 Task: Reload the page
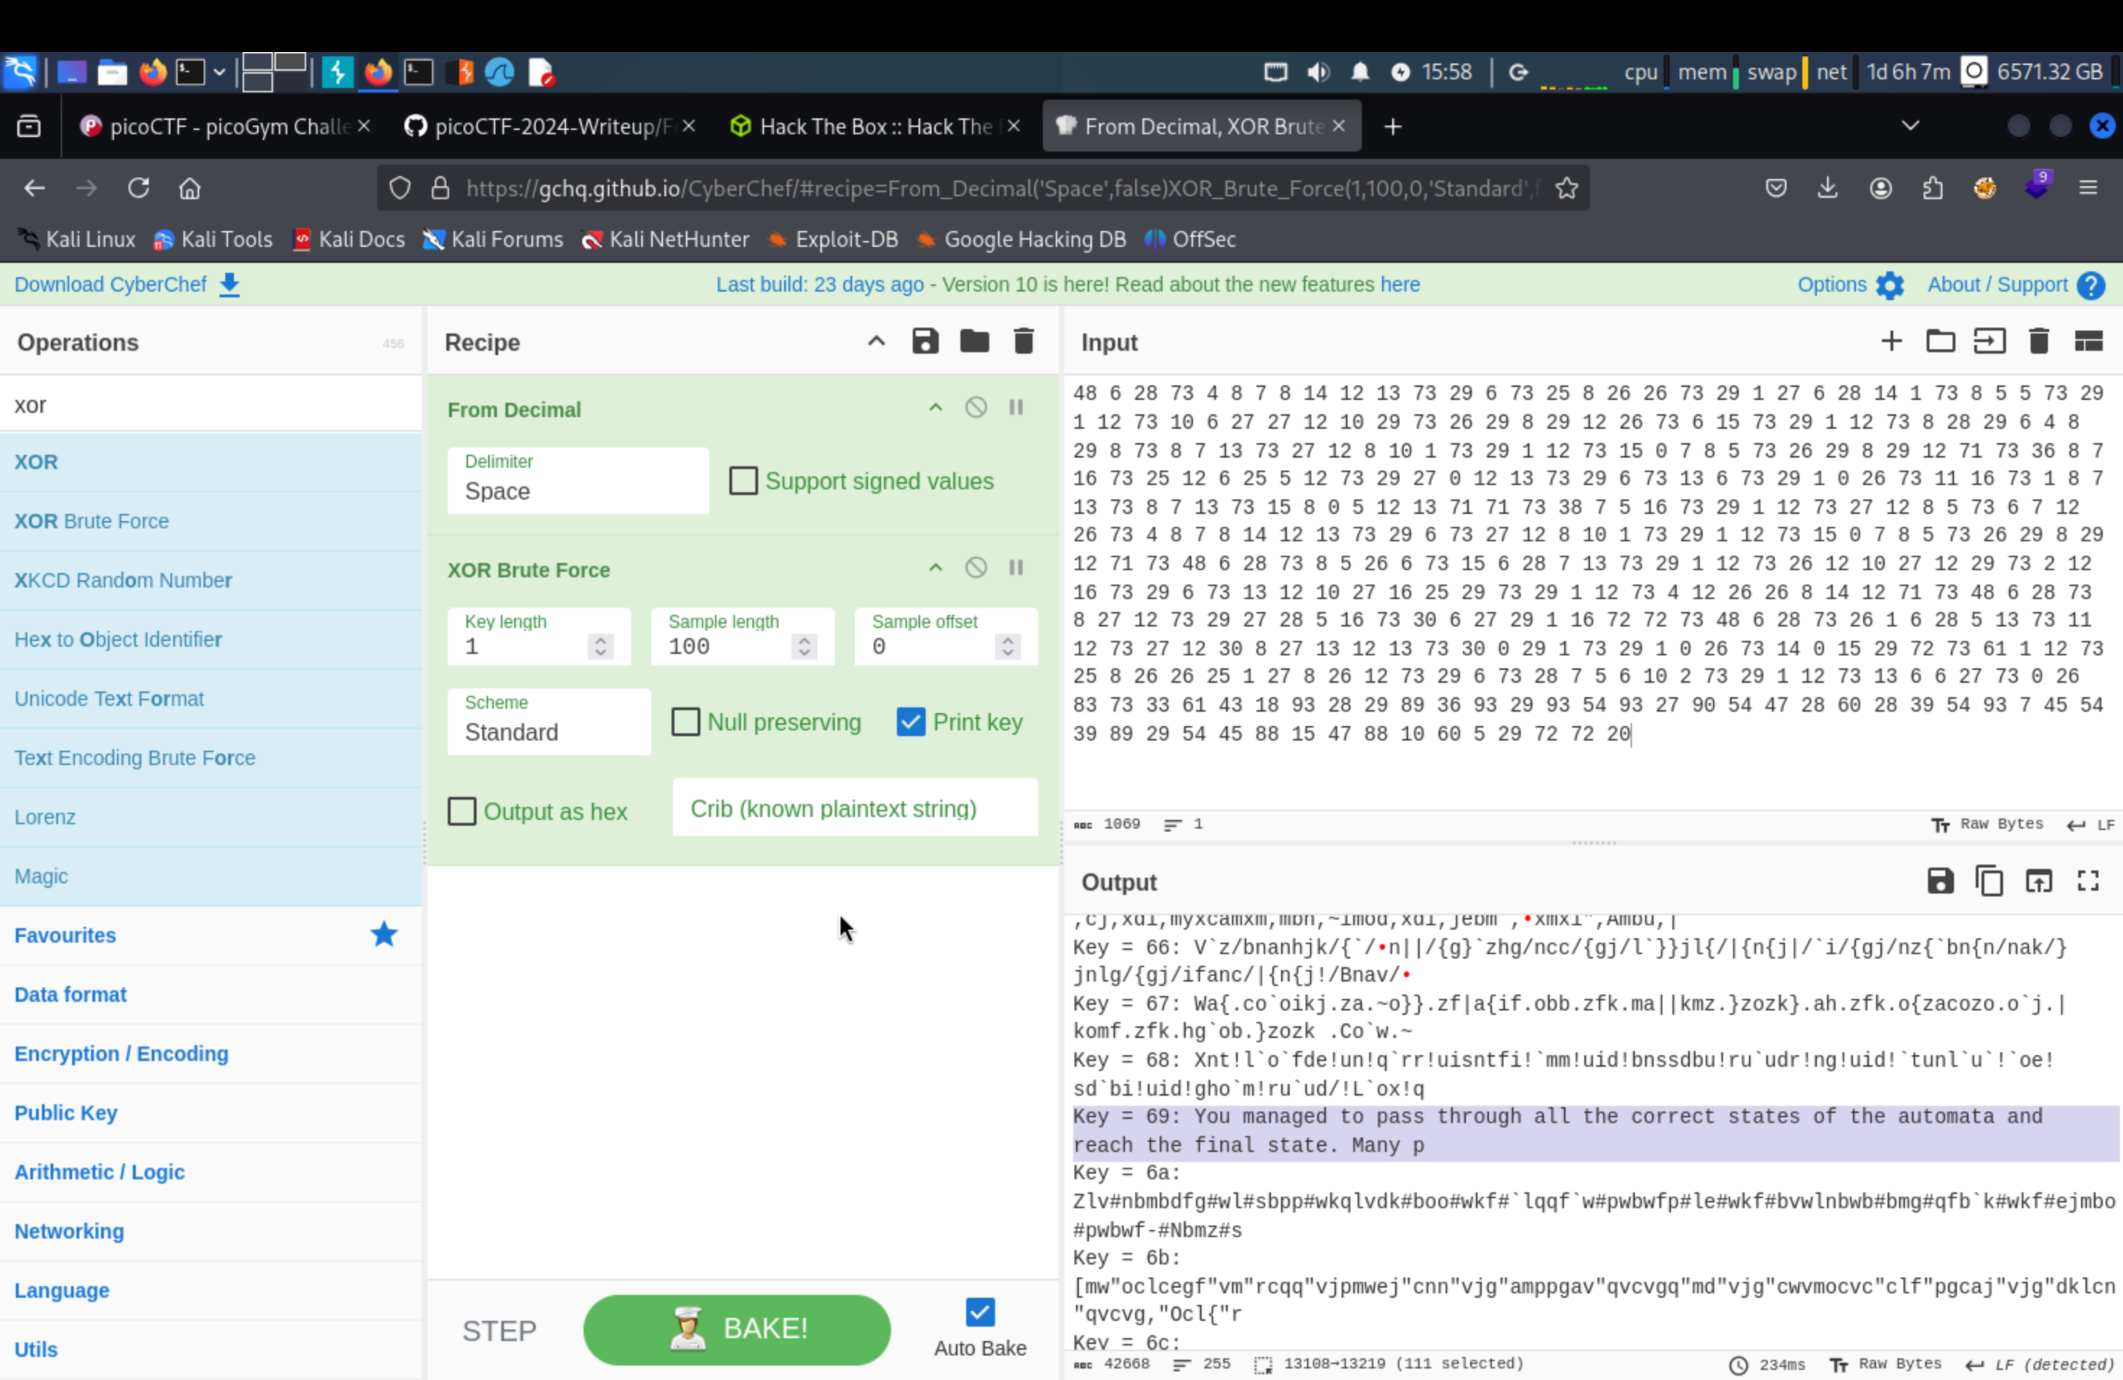138,188
